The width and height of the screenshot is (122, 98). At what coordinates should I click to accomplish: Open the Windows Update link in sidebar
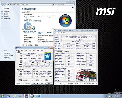[x=8, y=56]
